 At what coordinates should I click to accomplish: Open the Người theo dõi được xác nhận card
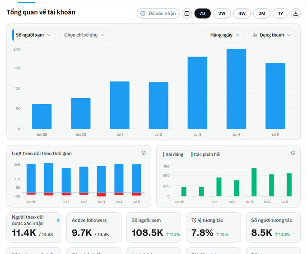[x=34, y=227]
